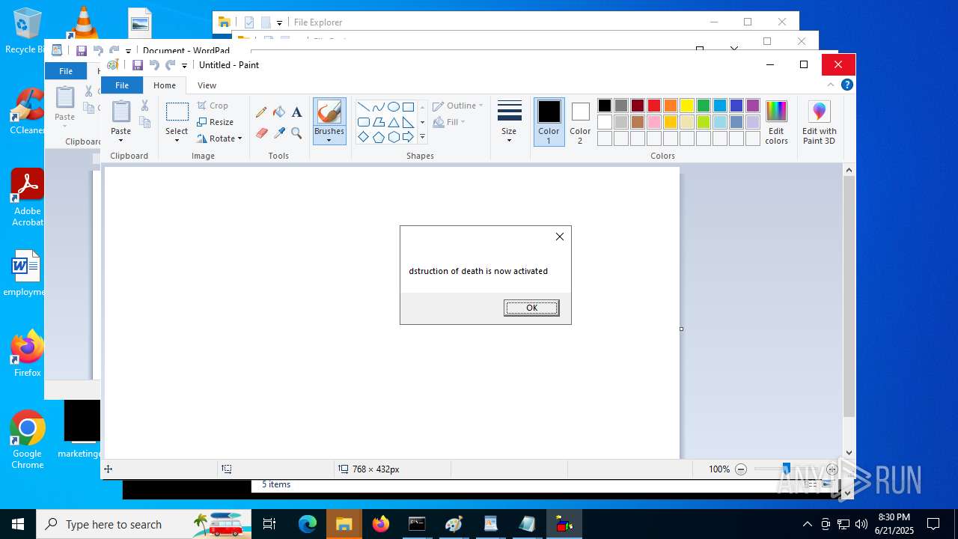958x539 pixels.
Task: Select Color 2 button
Action: coord(580,123)
